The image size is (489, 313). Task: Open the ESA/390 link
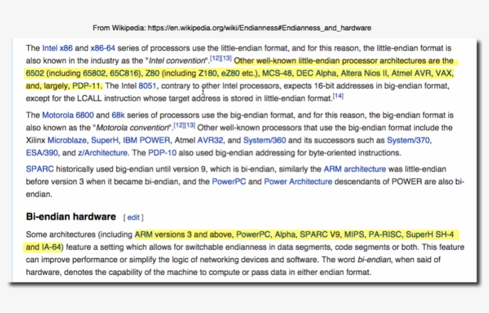(42, 153)
